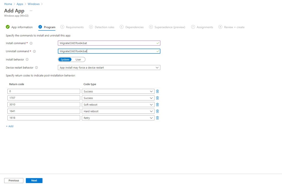This screenshot has height=187, width=282.
Task: Delete the return code 0 row
Action: pyautogui.click(x=158, y=91)
